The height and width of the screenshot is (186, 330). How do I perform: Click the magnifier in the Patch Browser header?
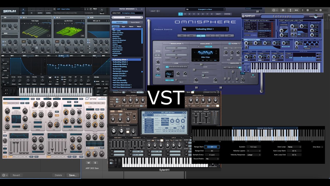point(136,9)
